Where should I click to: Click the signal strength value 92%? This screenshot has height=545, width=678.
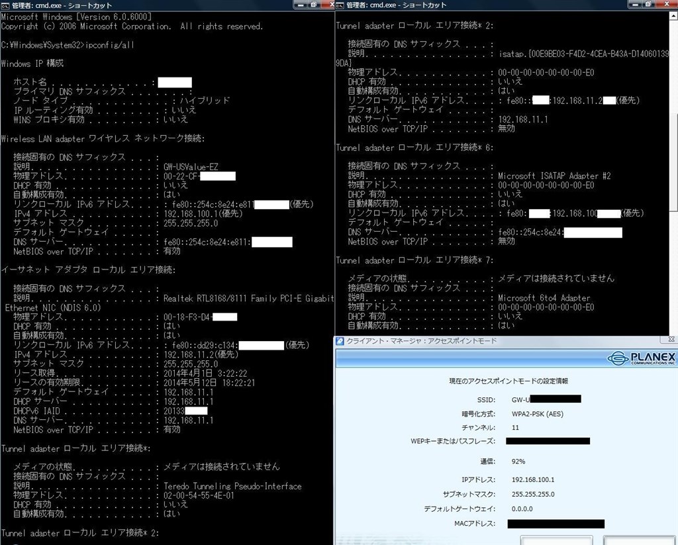pyautogui.click(x=518, y=462)
